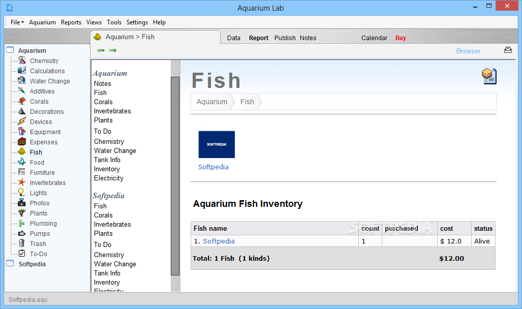This screenshot has height=309, width=522.
Task: Switch to the Report tab
Action: click(259, 38)
